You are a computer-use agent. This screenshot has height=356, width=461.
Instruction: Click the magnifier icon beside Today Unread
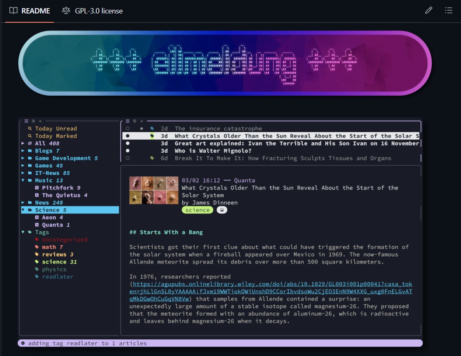[30, 128]
